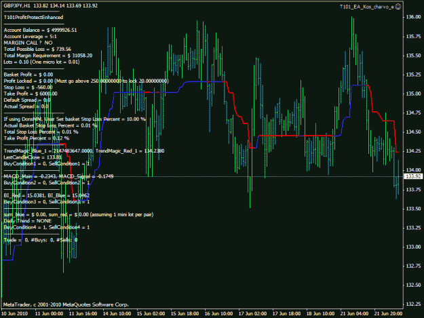
Task: Click the Account Balance = $ 4999926.51 line
Action: point(40,30)
